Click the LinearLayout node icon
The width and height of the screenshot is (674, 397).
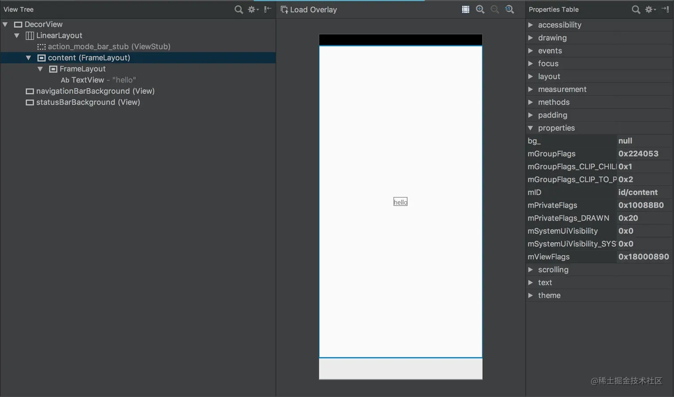[30, 35]
